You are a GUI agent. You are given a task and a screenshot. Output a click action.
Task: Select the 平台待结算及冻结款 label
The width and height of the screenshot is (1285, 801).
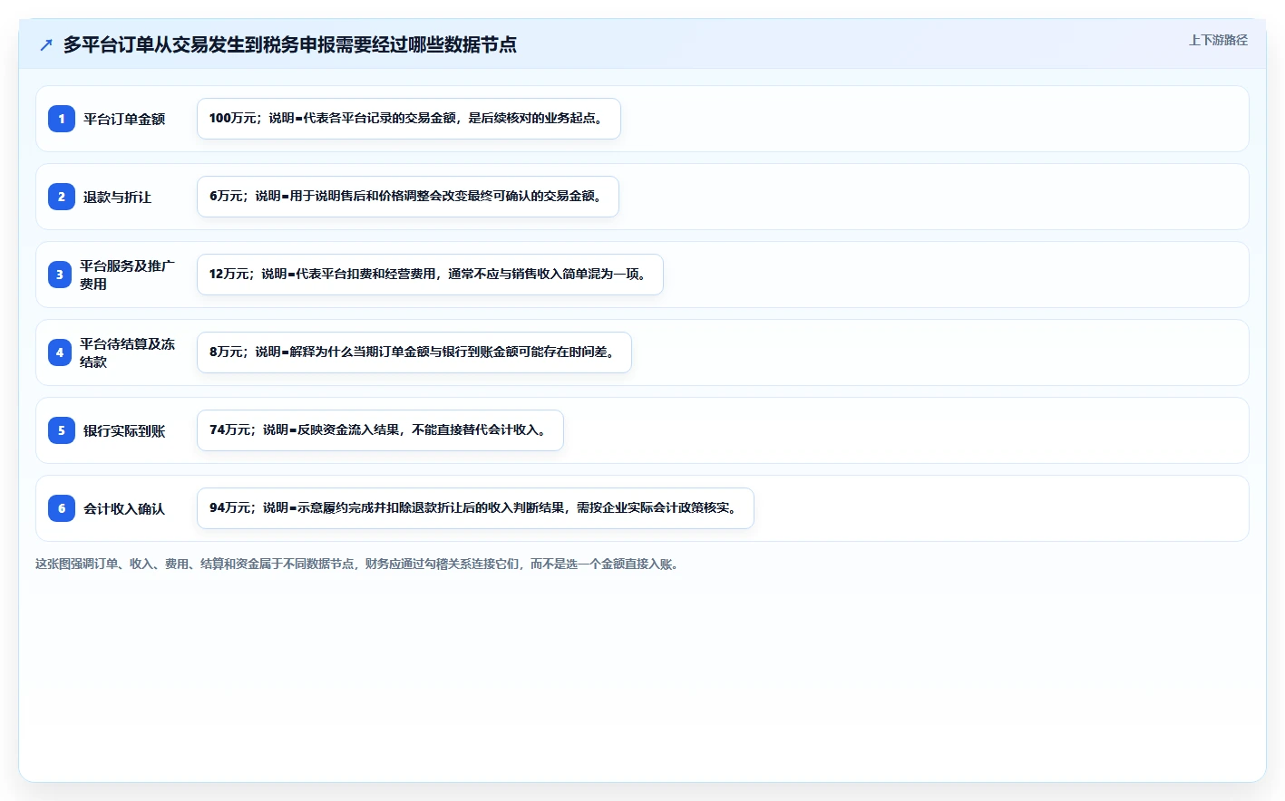pyautogui.click(x=127, y=352)
